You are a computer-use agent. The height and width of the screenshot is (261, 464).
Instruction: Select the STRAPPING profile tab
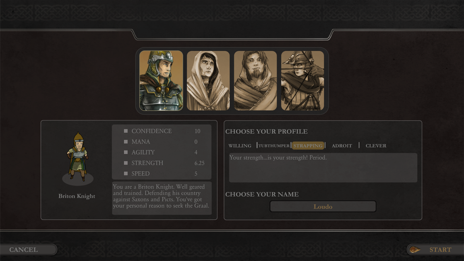pyautogui.click(x=308, y=145)
